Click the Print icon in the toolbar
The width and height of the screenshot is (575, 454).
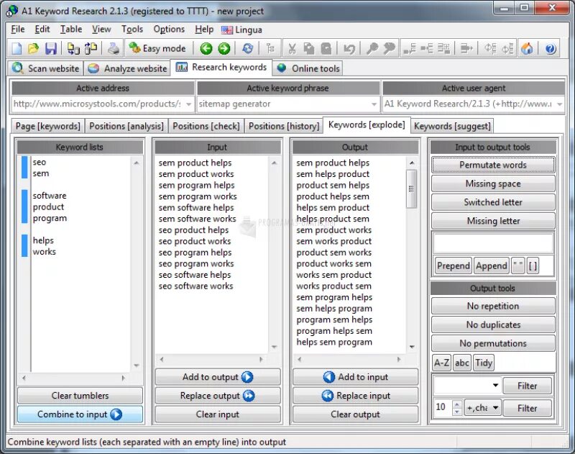coord(114,48)
